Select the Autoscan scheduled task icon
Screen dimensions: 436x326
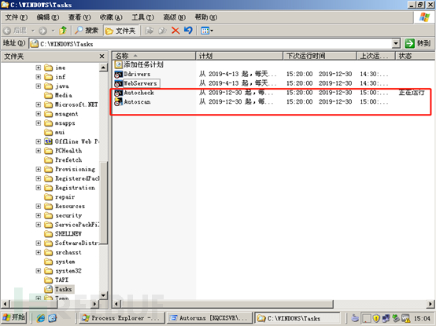pos(119,102)
